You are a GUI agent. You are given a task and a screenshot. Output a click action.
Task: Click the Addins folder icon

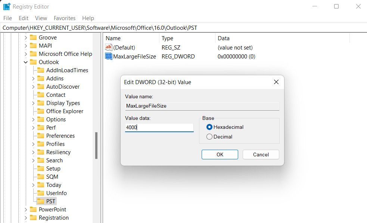41,78
